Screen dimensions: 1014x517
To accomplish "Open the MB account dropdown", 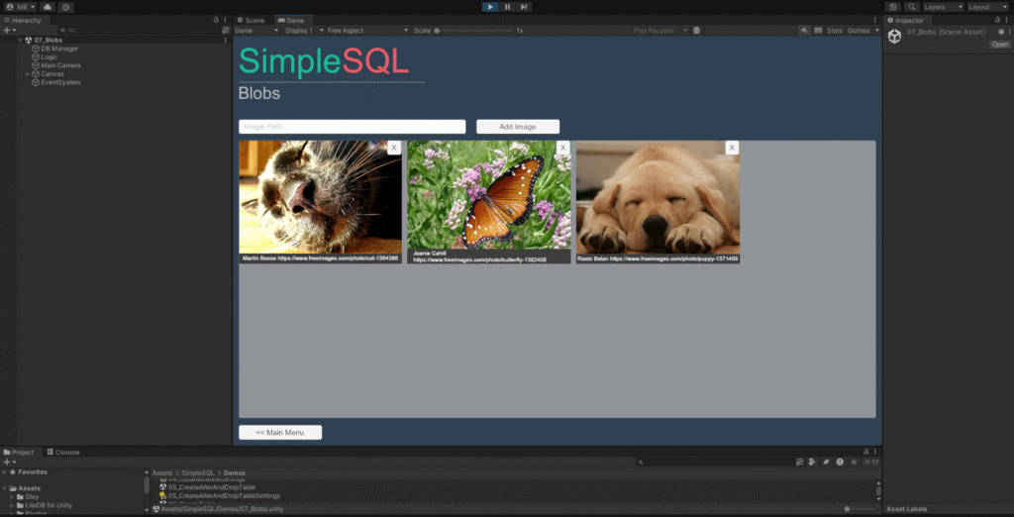I will coord(21,7).
